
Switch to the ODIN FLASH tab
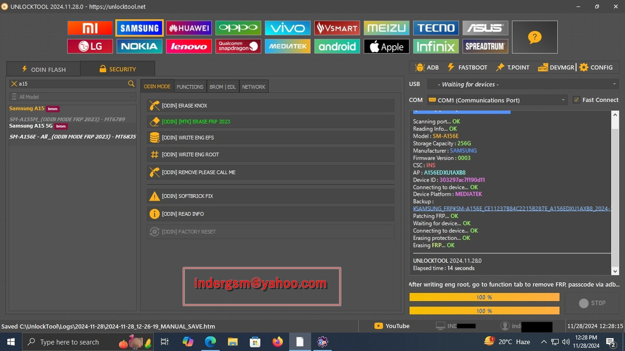click(43, 69)
